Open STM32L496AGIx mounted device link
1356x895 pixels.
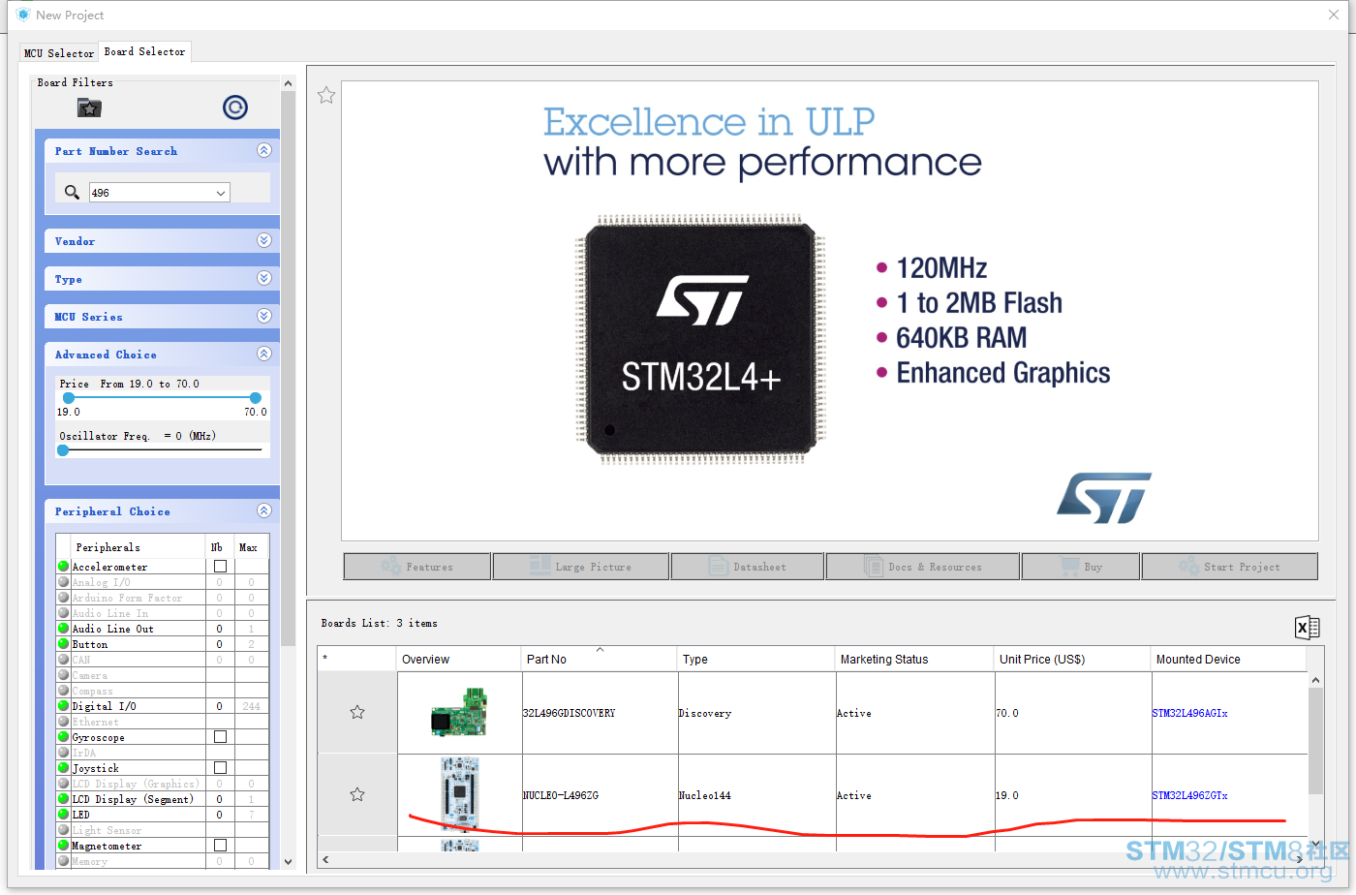point(1189,713)
